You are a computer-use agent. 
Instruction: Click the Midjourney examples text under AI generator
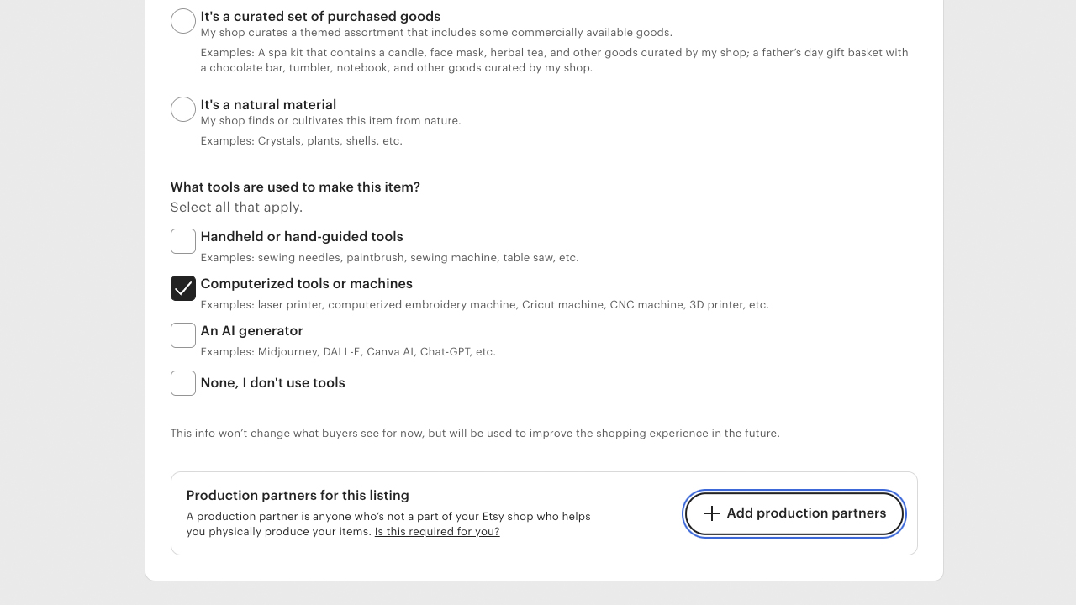point(347,351)
